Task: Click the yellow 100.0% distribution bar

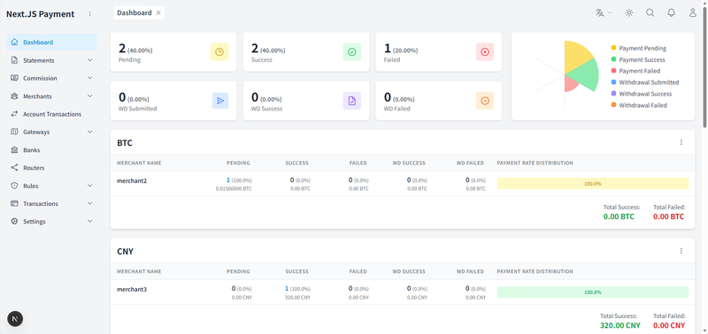Action: [x=592, y=184]
